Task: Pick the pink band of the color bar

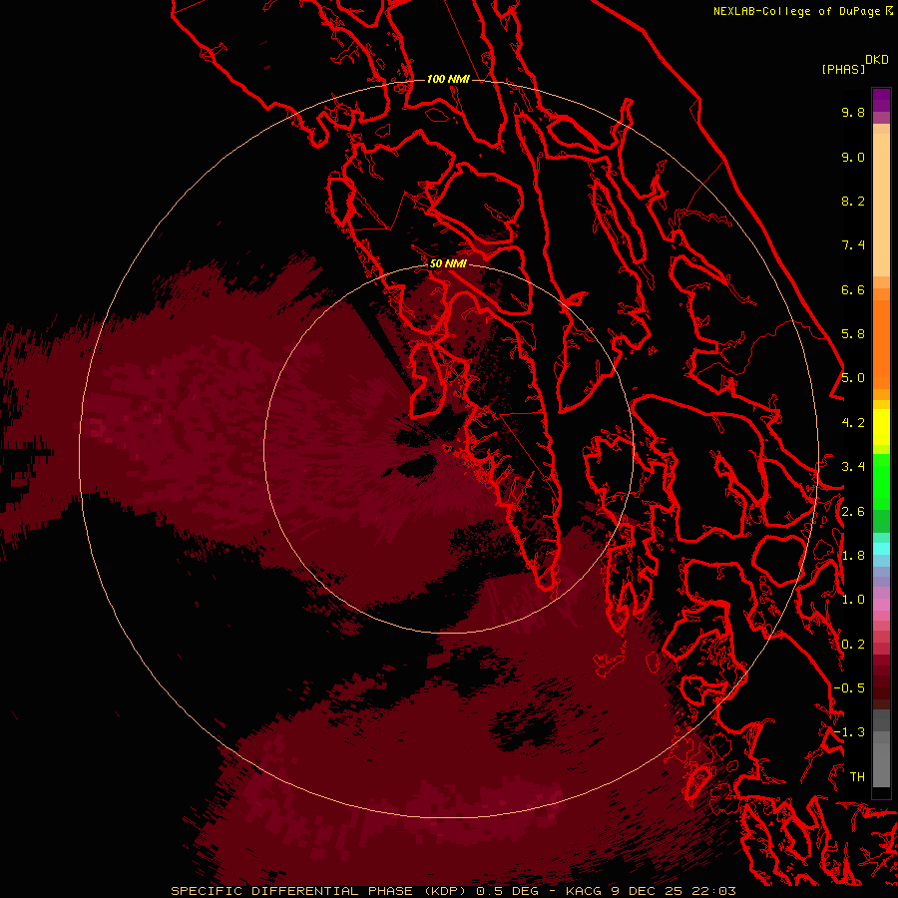Action: [881, 605]
